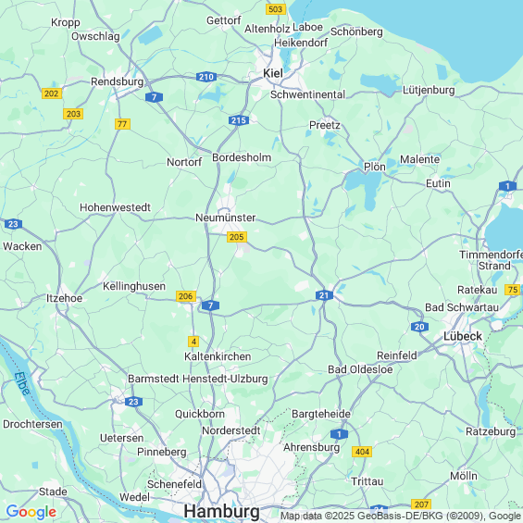
Task: Click the A 23 shield near Wacken
Action: click(x=13, y=224)
